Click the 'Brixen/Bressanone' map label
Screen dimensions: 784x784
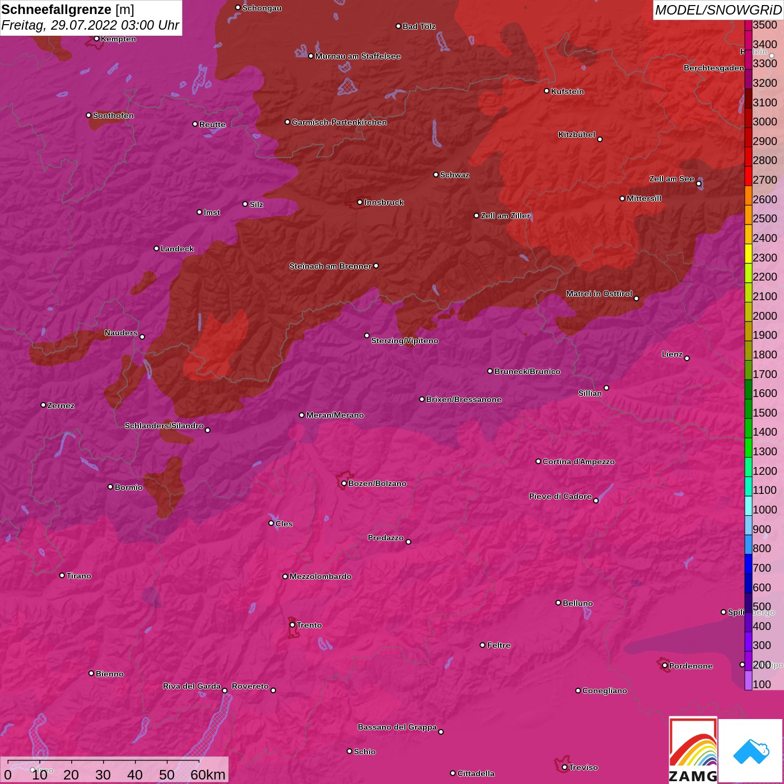point(464,399)
